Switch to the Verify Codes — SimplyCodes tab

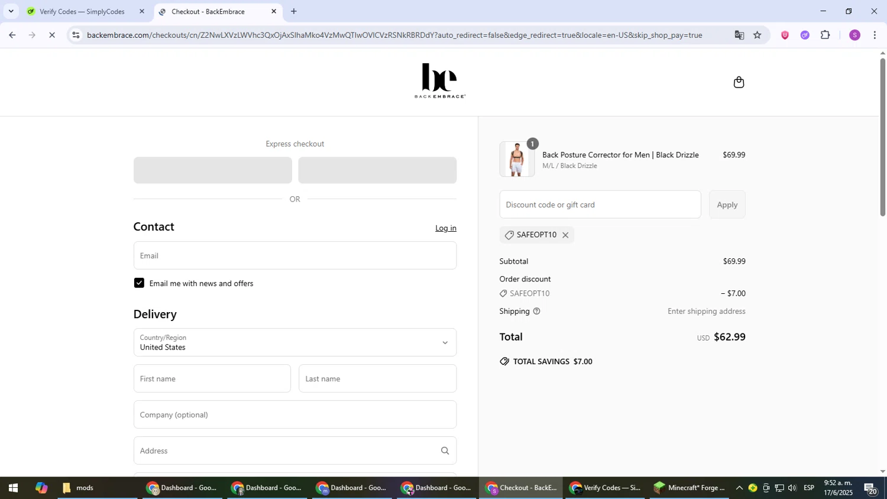click(82, 11)
